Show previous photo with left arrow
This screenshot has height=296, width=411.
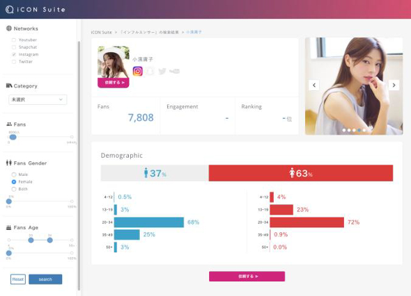(x=314, y=85)
